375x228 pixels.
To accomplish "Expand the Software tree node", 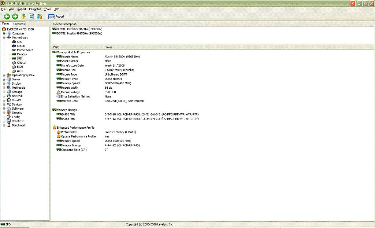I will coord(4,109).
